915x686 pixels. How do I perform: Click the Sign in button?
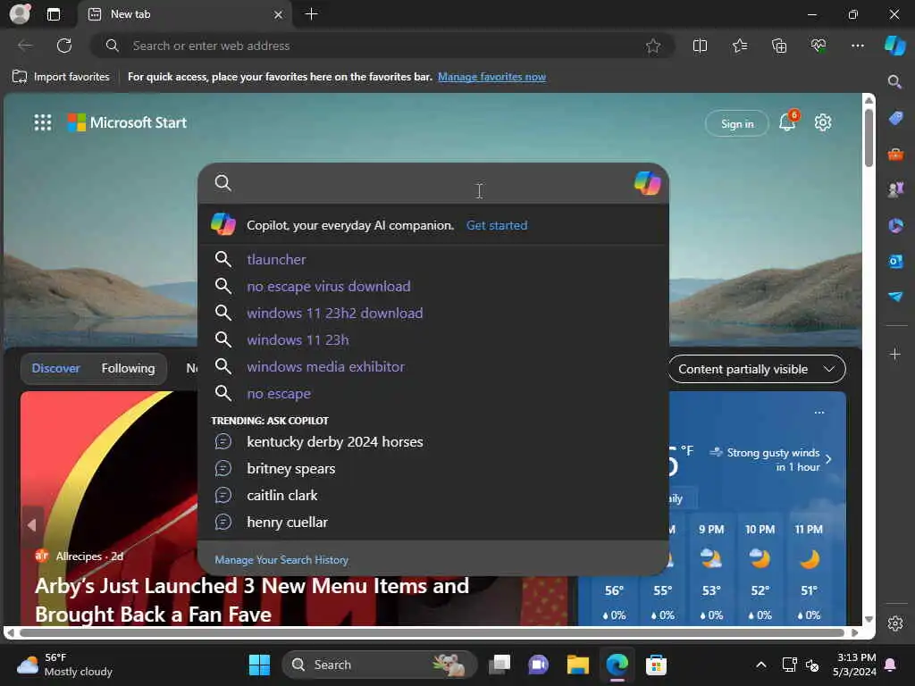click(737, 123)
